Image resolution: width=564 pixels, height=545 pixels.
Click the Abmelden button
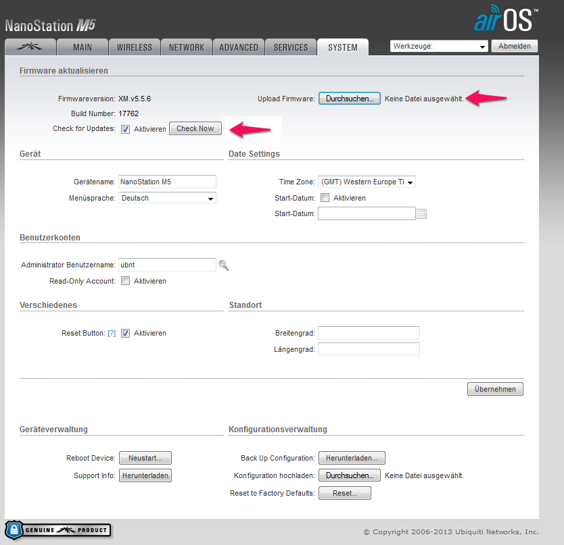(515, 46)
